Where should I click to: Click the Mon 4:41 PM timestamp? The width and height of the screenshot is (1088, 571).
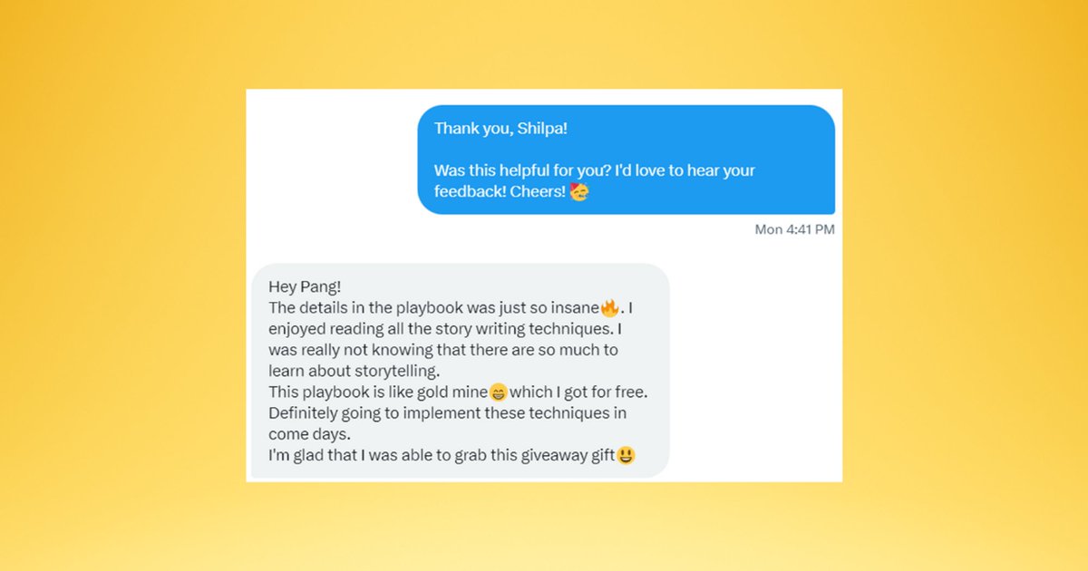[794, 229]
